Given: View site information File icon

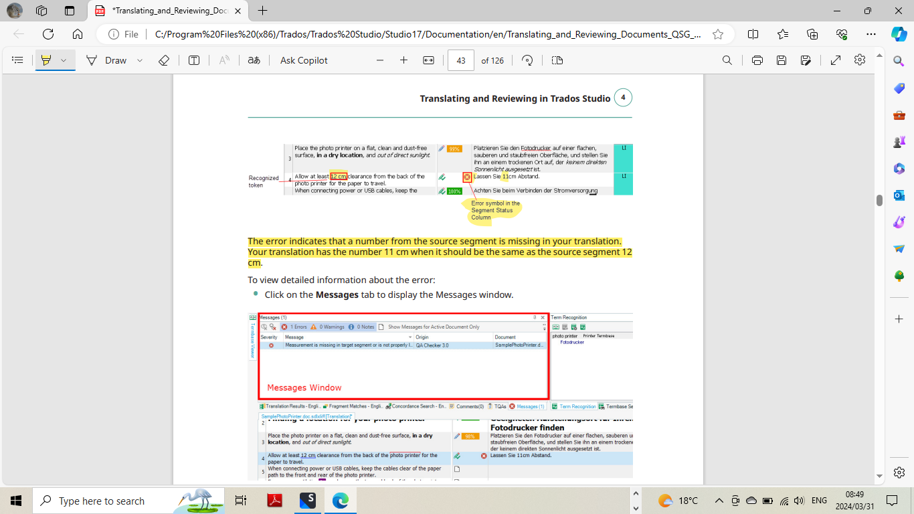Looking at the screenshot, I should (124, 34).
